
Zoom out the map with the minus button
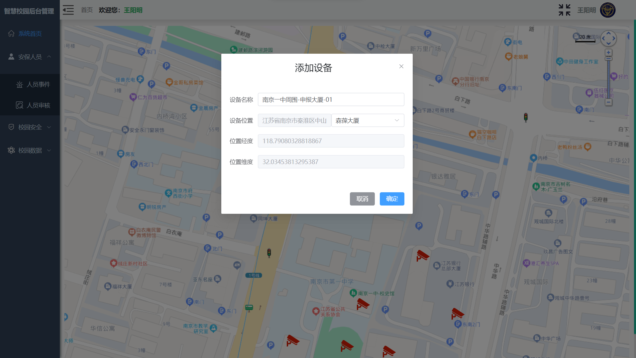click(x=608, y=102)
